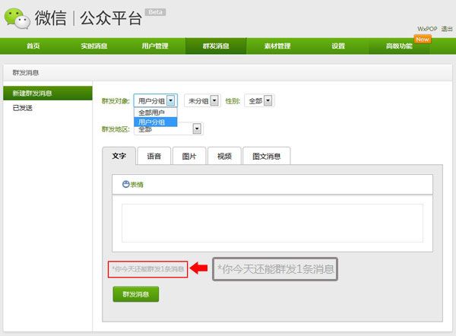The width and height of the screenshot is (456, 336).
Task: Click the WxPOP account name
Action: tap(427, 29)
